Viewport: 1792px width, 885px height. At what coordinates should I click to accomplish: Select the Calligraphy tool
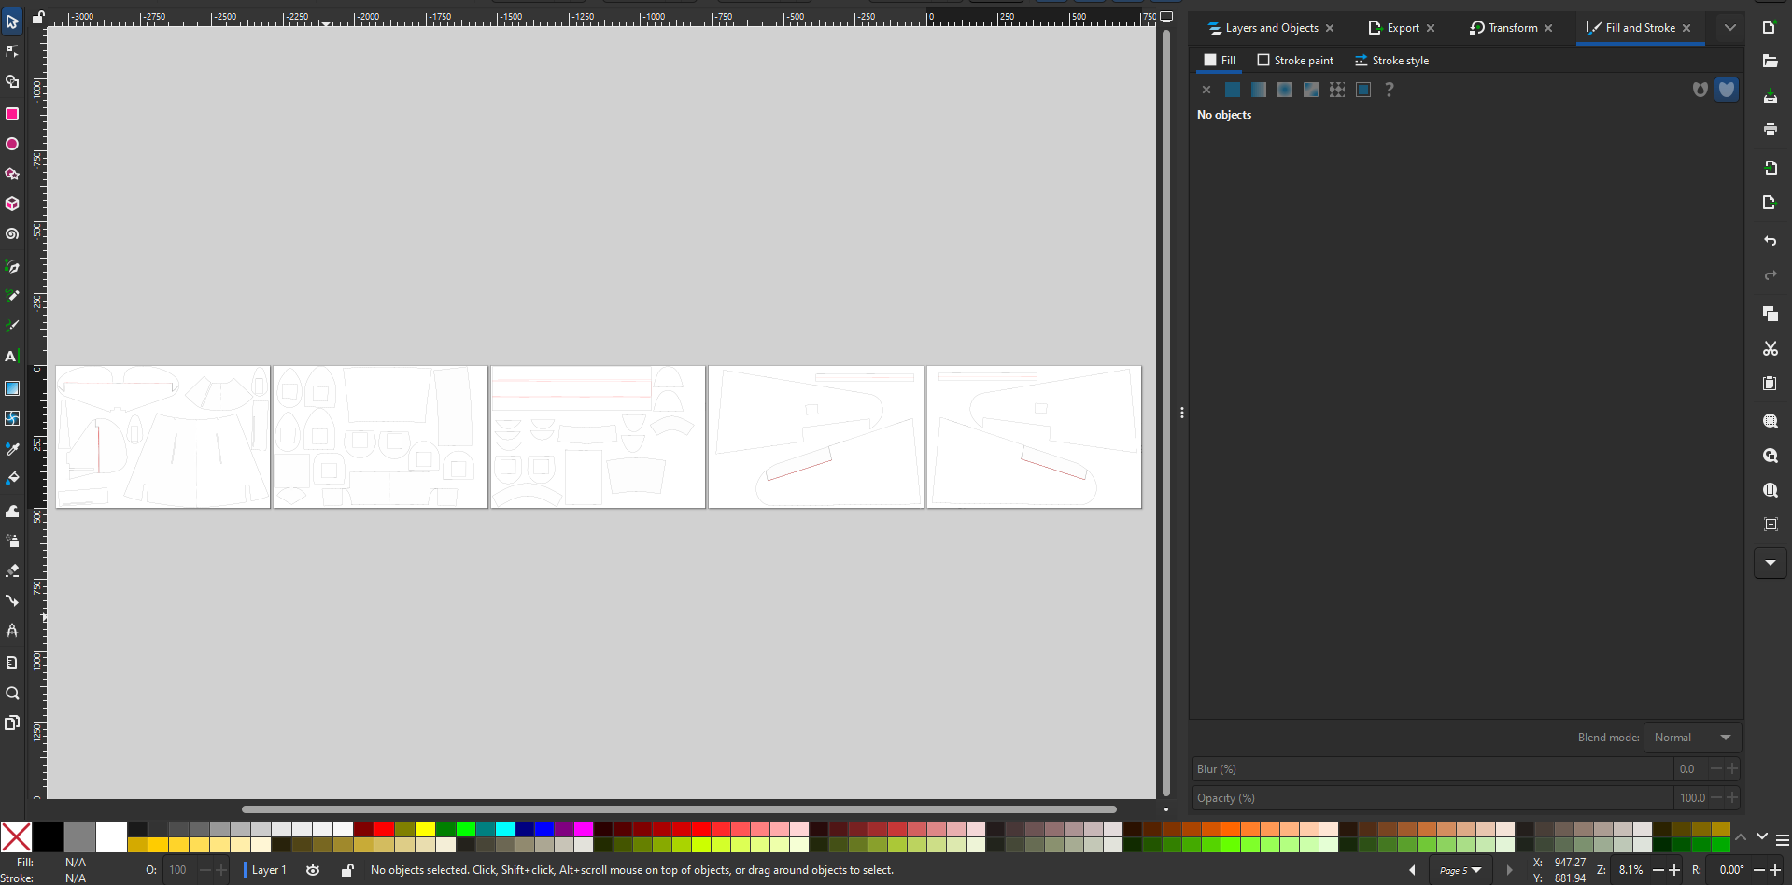12,326
